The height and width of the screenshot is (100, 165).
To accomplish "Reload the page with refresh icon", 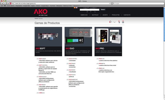I will click(x=110, y=3).
